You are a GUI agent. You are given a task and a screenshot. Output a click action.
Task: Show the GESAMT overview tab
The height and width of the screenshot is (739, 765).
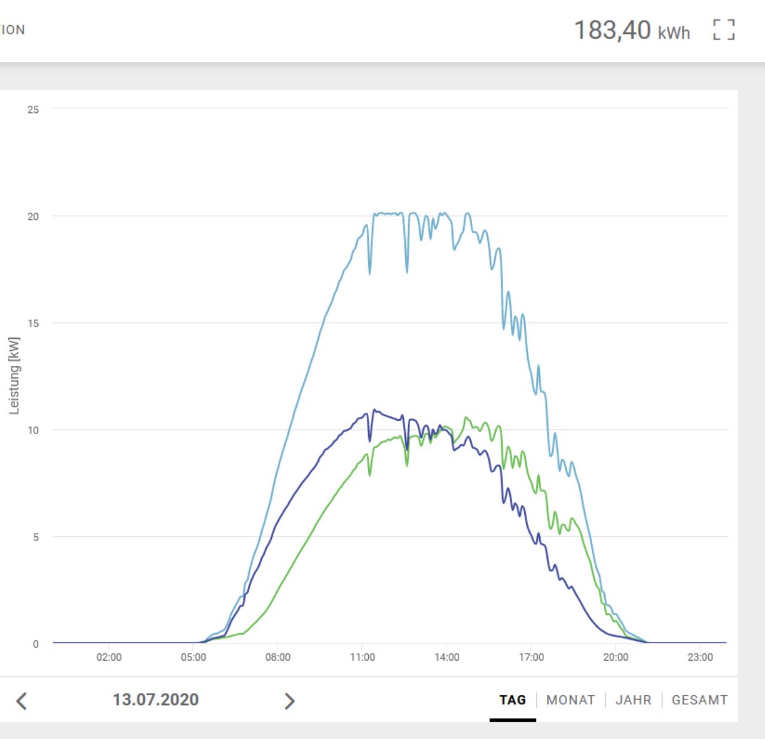pos(699,700)
